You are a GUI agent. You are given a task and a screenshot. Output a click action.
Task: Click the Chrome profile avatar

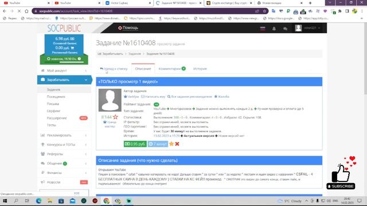click(354, 11)
